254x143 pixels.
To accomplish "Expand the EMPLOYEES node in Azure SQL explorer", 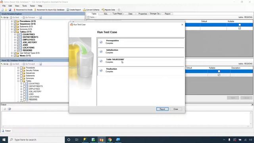I will [21, 89].
